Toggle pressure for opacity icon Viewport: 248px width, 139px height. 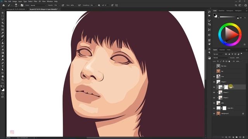coord(63,5)
